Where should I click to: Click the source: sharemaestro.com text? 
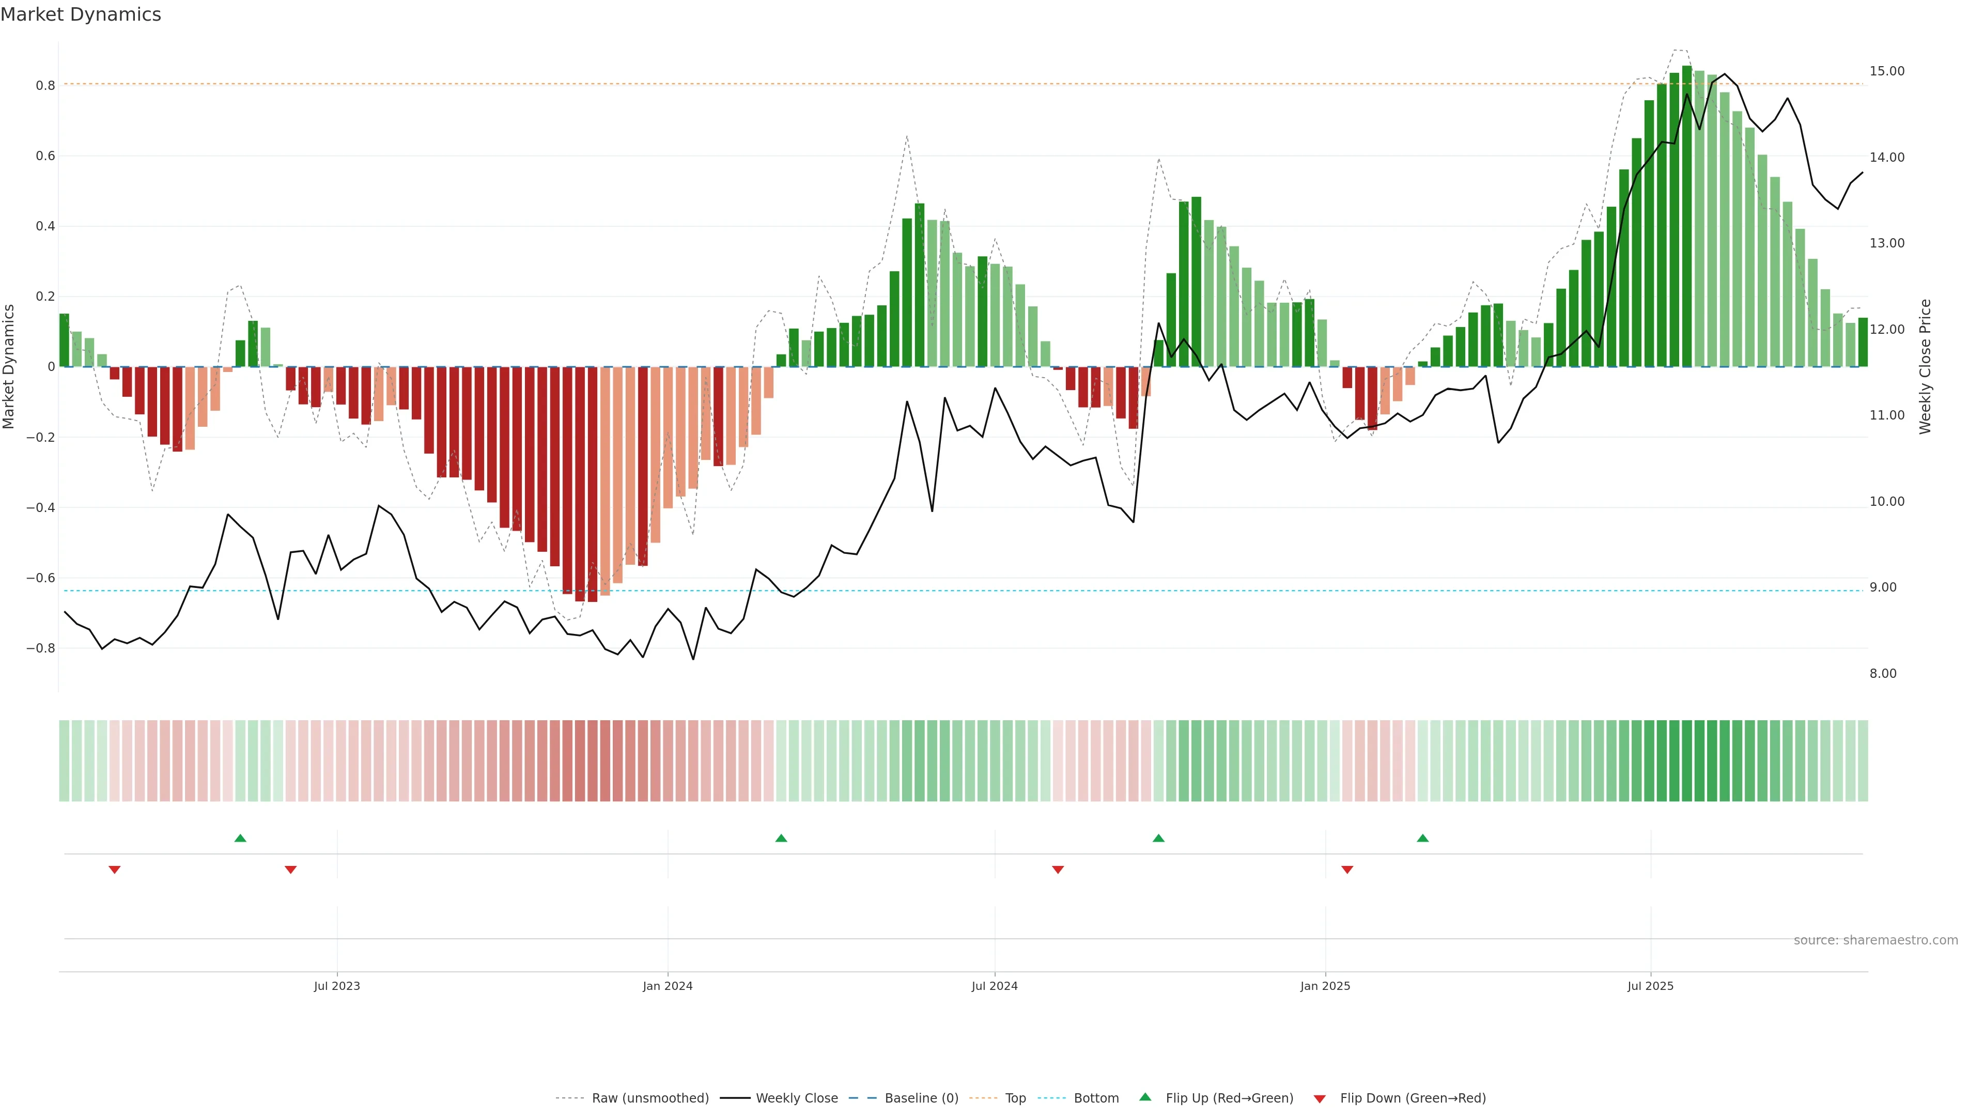pos(1876,940)
